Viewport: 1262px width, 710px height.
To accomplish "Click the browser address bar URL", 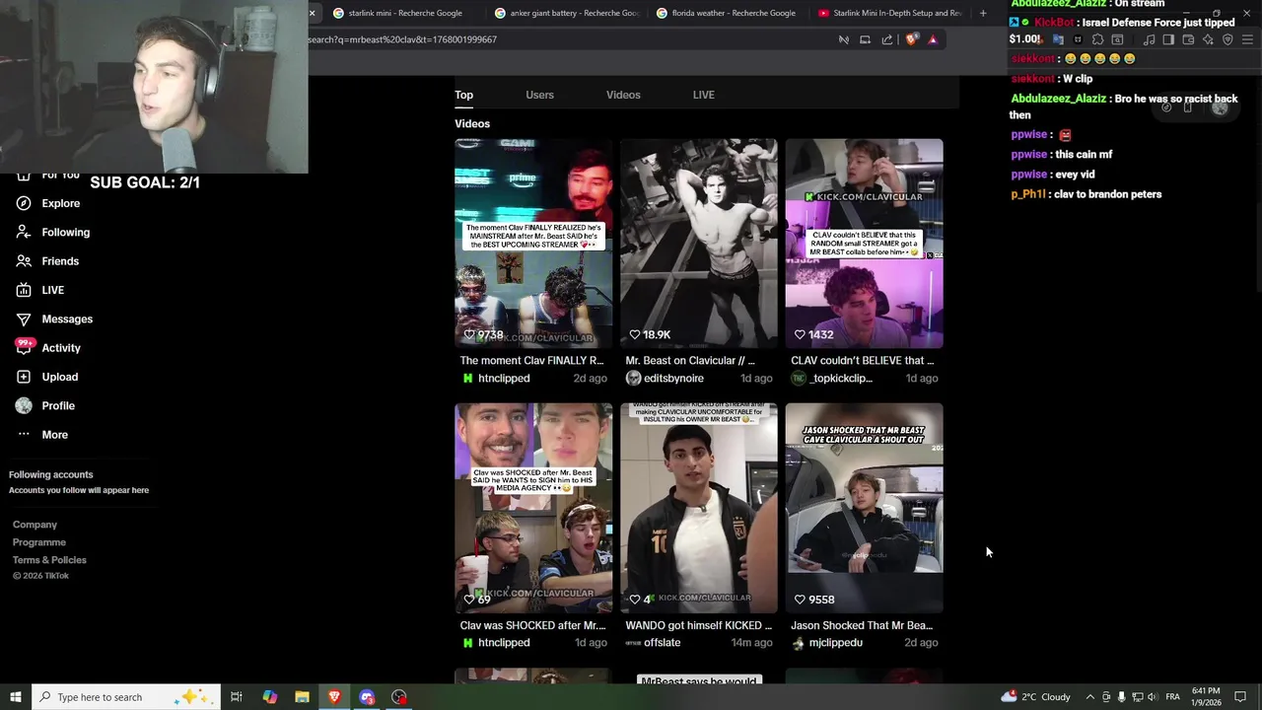I will click(x=402, y=39).
